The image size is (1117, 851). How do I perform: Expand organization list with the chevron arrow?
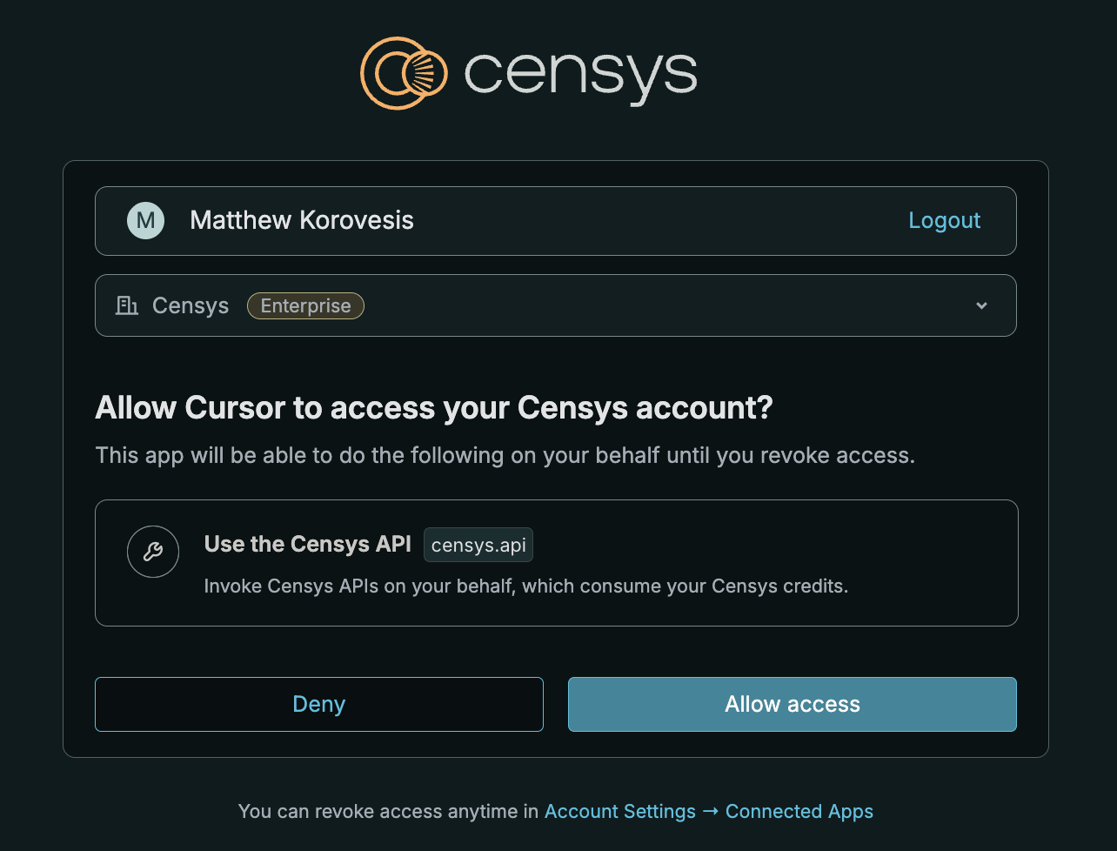tap(981, 305)
